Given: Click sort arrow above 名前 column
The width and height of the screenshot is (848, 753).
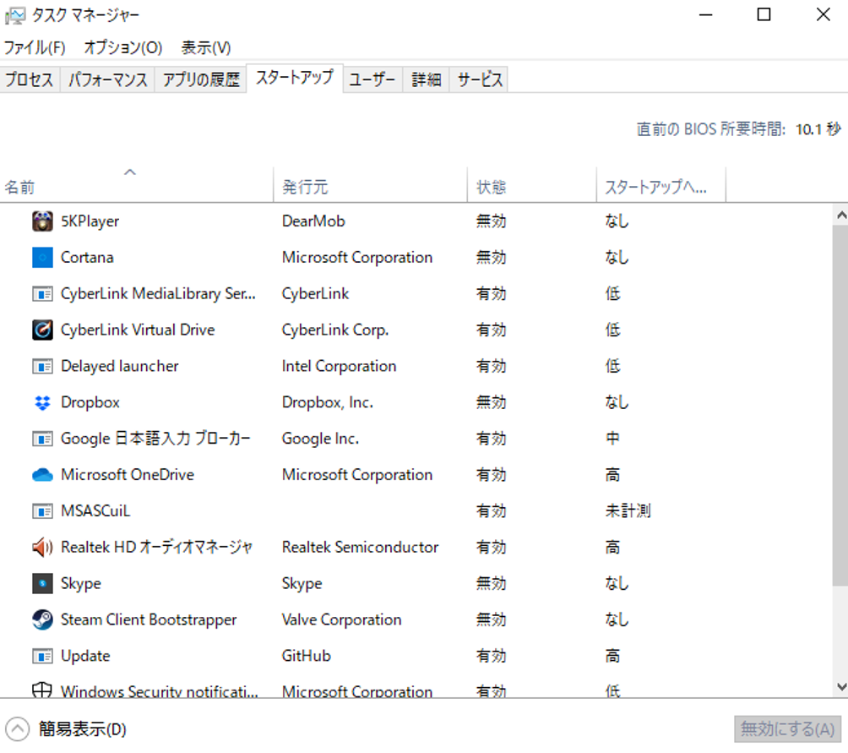Looking at the screenshot, I should 130,172.
